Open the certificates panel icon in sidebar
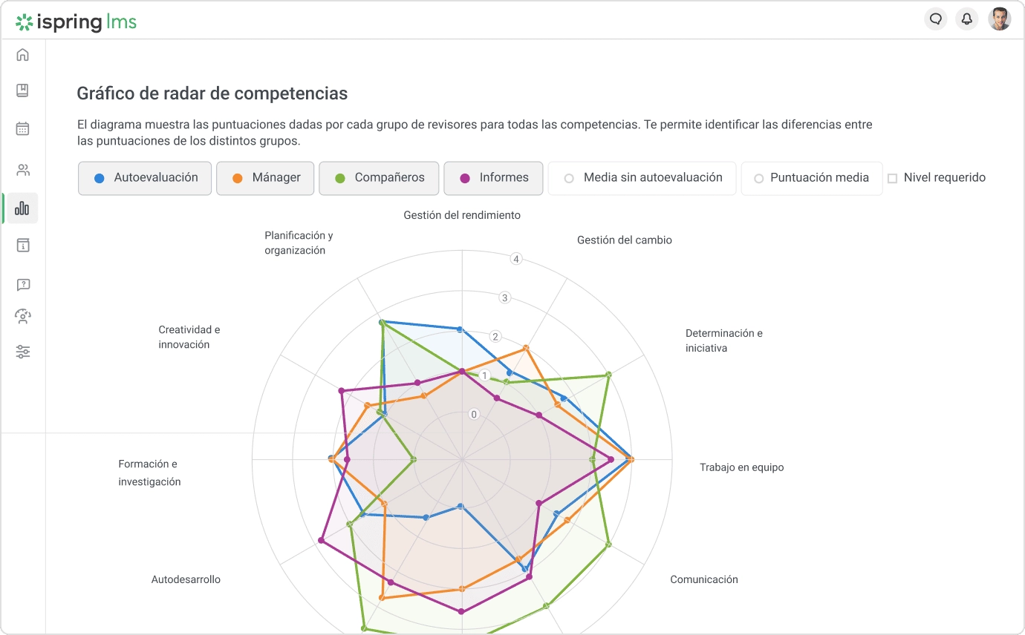The height and width of the screenshot is (635, 1025). 22,245
